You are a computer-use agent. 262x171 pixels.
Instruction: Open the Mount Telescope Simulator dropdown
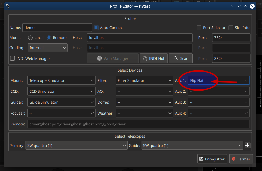[x=61, y=80]
